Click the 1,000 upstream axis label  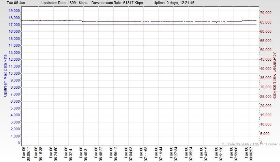[15, 136]
